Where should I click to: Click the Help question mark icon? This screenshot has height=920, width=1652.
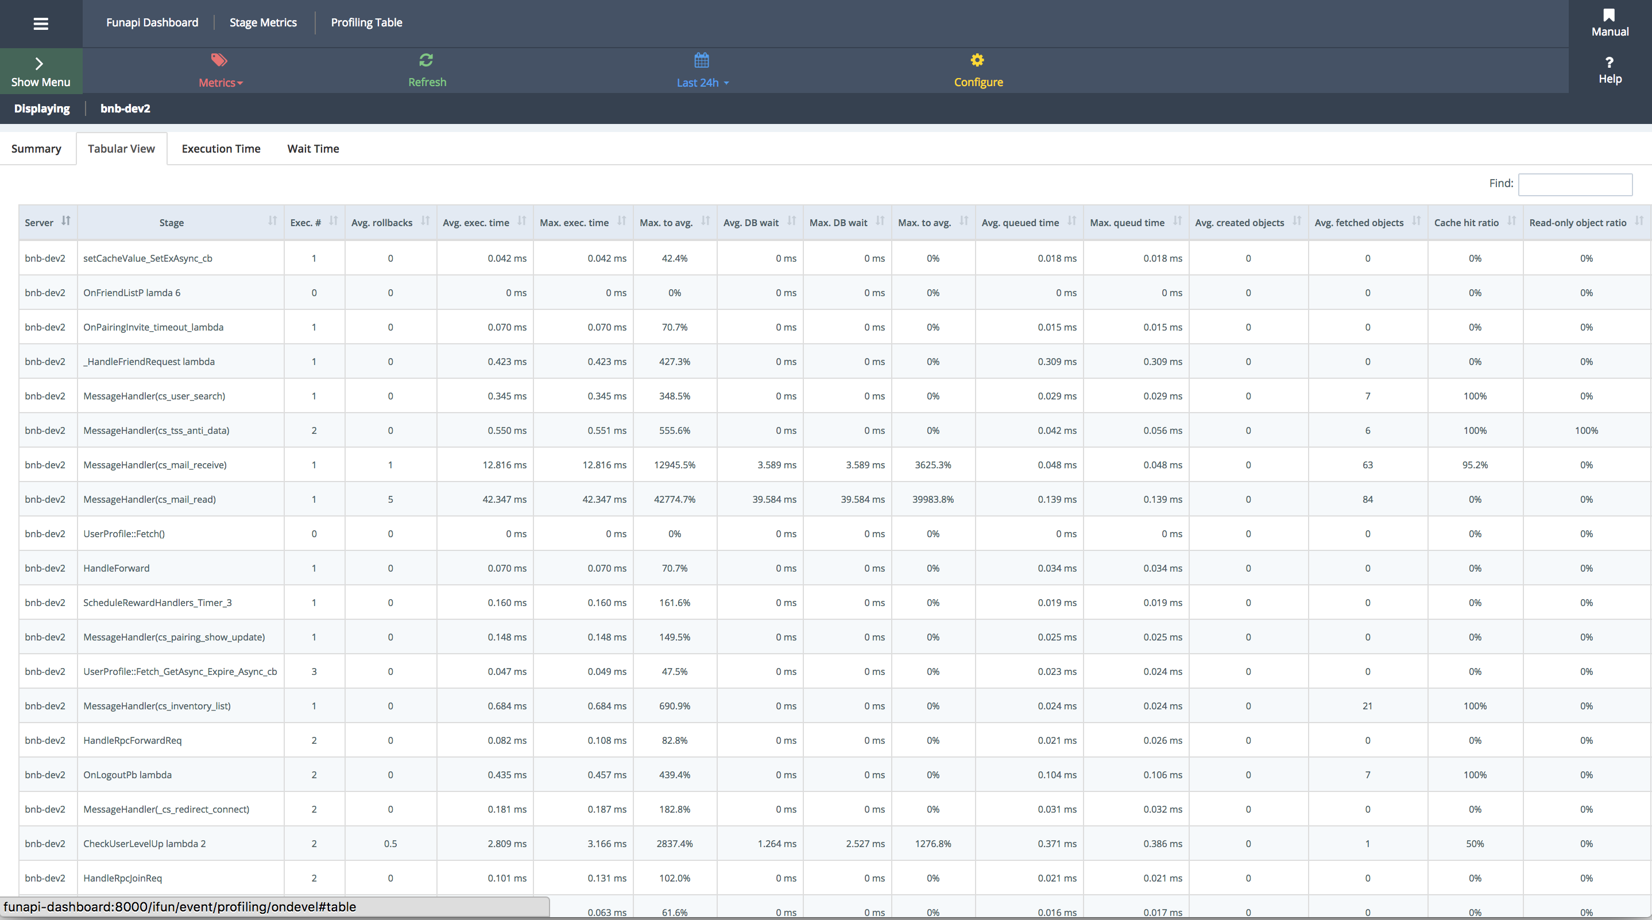[1609, 61]
